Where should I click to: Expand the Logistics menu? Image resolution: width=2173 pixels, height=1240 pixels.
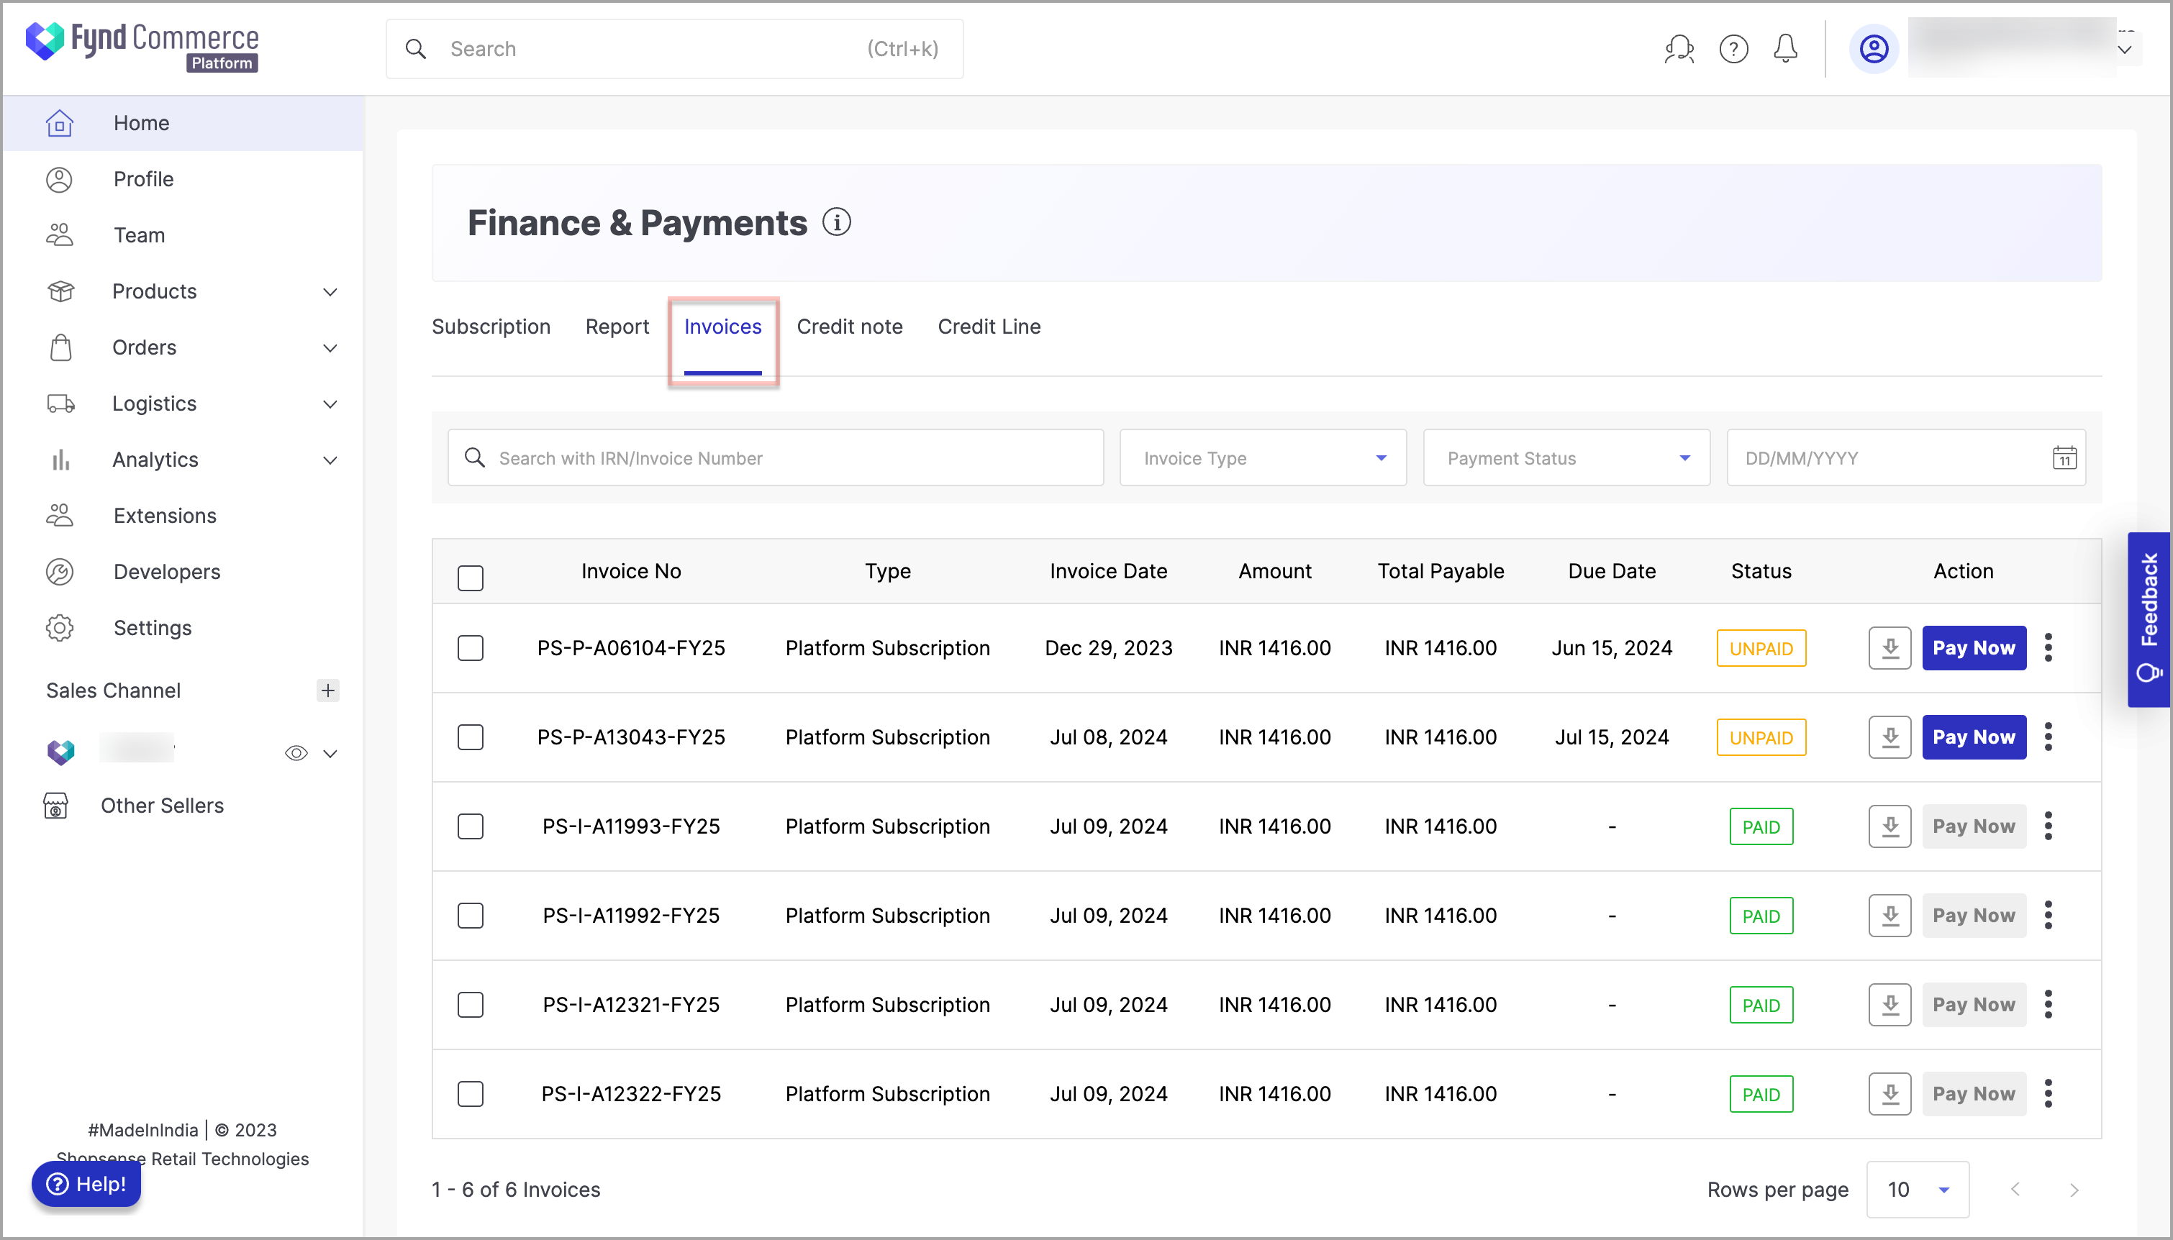[330, 404]
